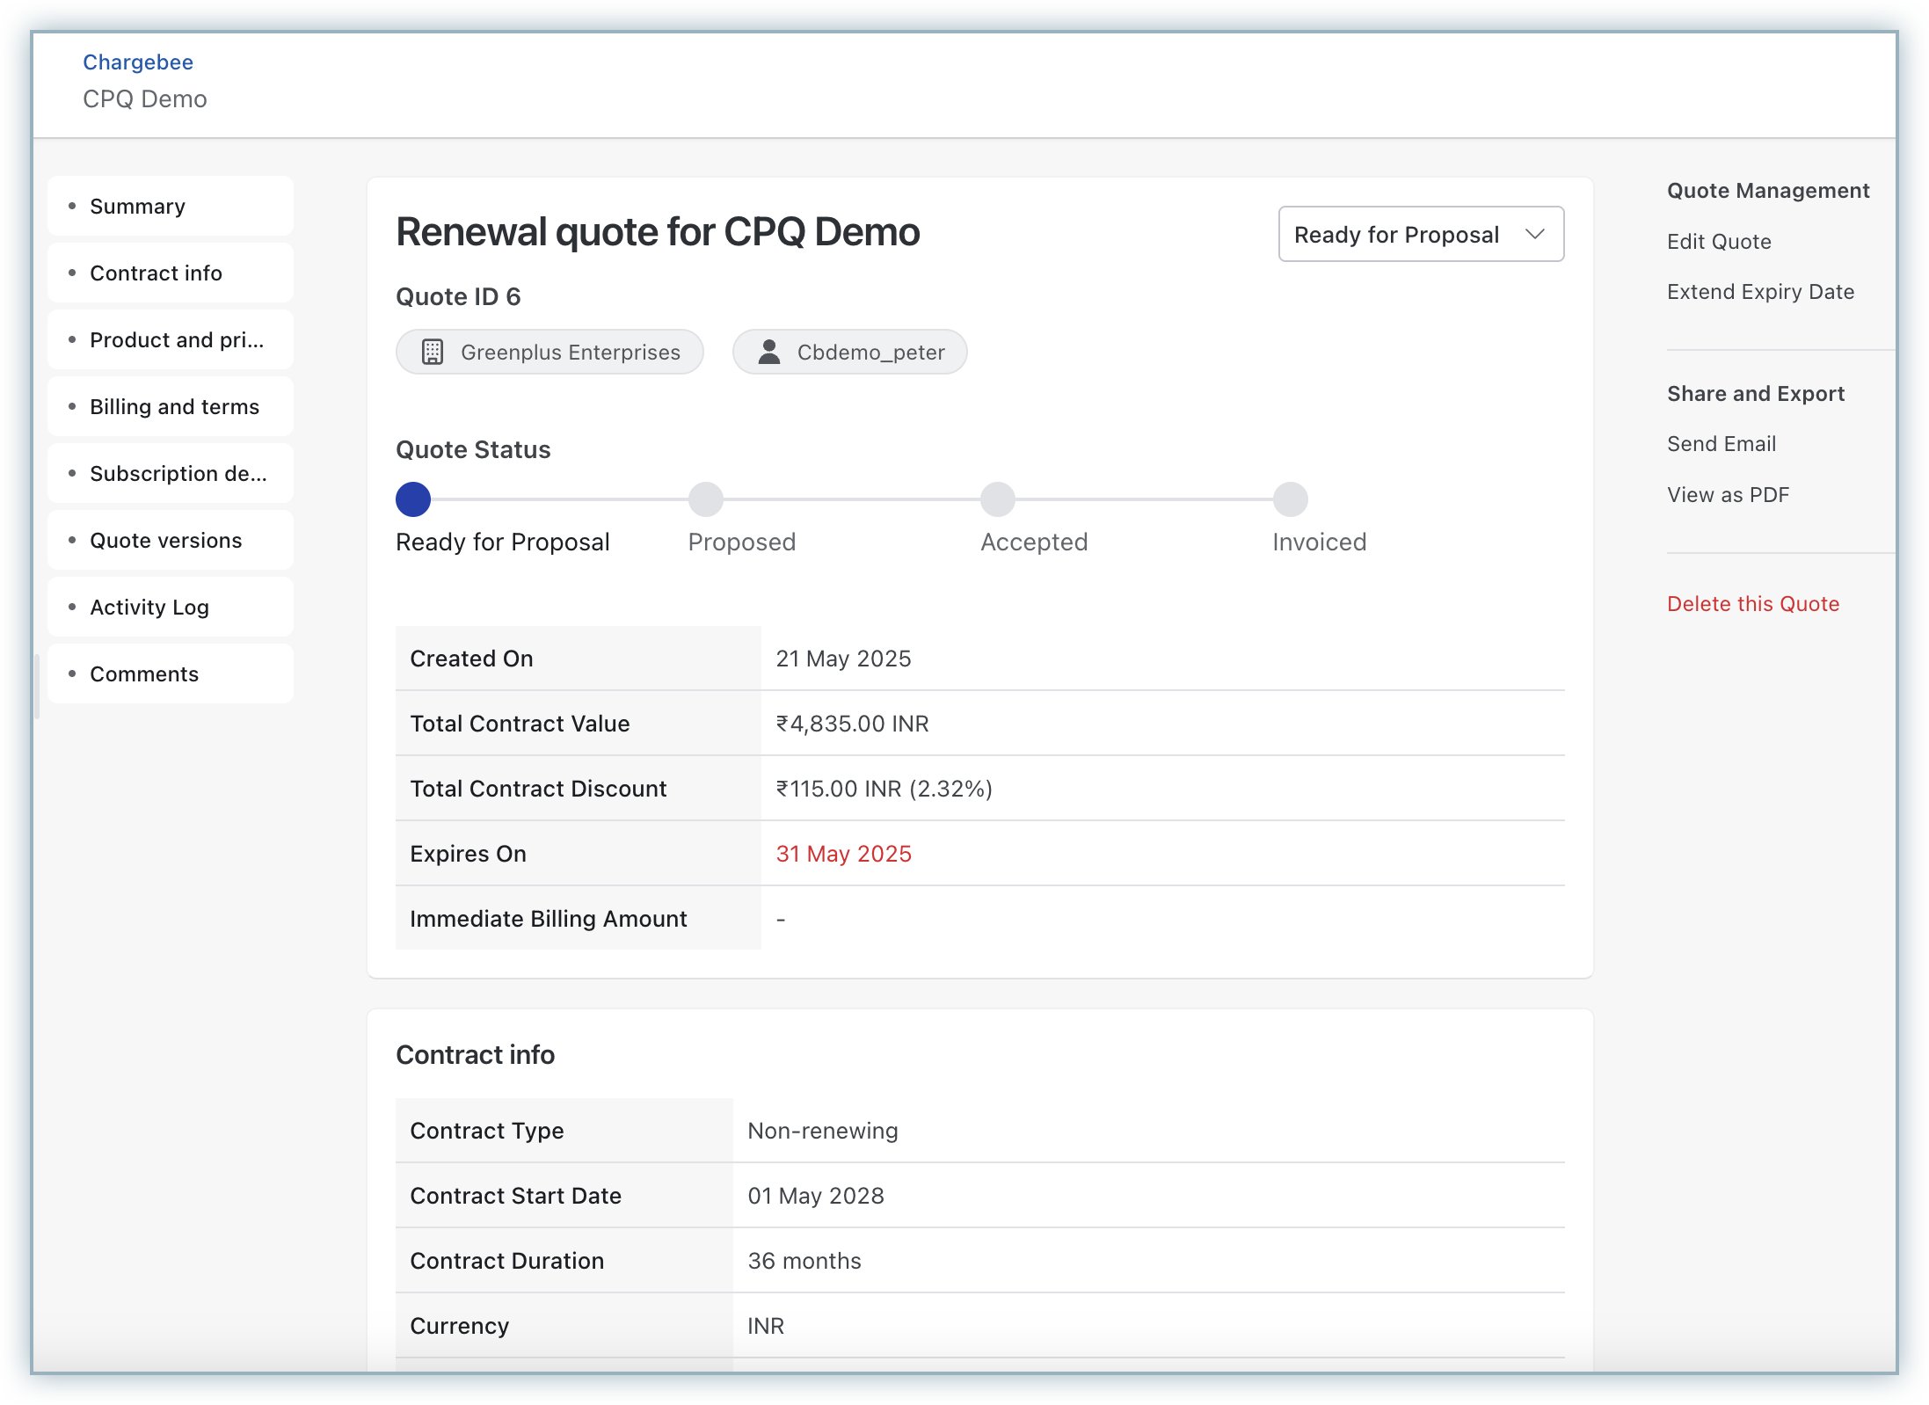Click the Proposed step circle
Image resolution: width=1929 pixels, height=1405 pixels.
[x=705, y=499]
